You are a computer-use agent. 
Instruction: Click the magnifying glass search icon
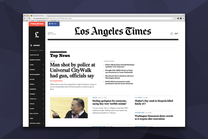click(31, 45)
